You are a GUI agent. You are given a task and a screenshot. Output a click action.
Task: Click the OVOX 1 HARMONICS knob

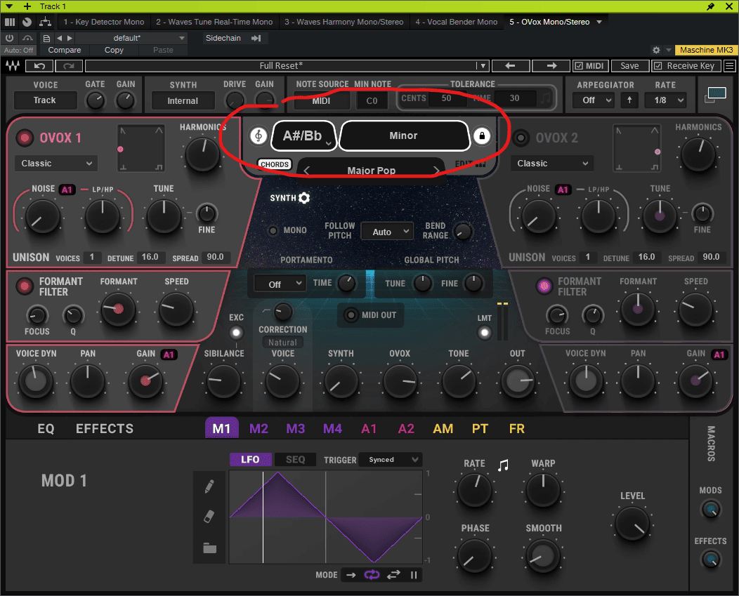202,155
